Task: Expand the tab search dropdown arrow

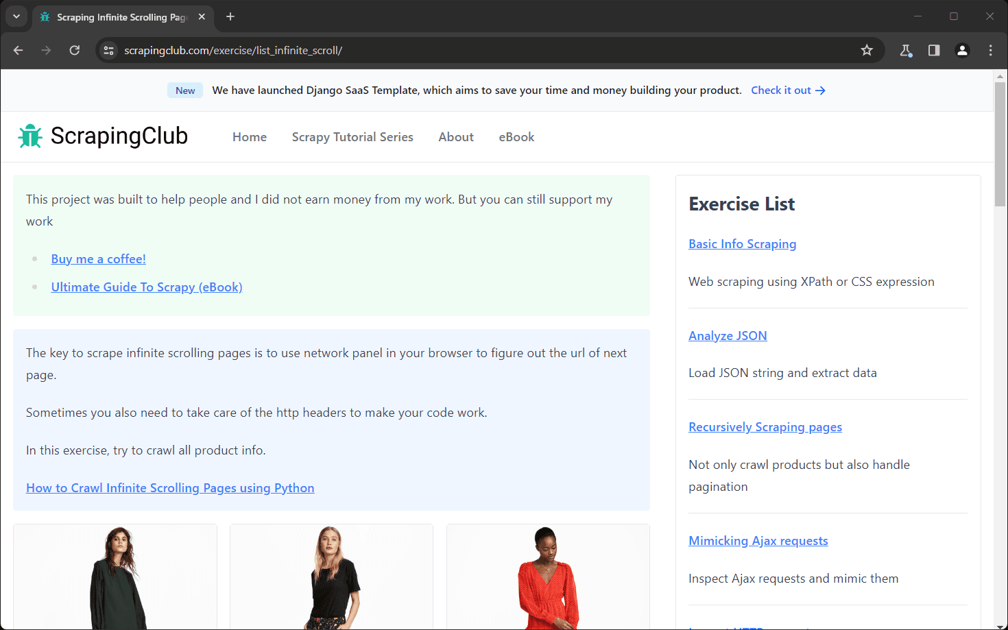Action: [x=16, y=16]
